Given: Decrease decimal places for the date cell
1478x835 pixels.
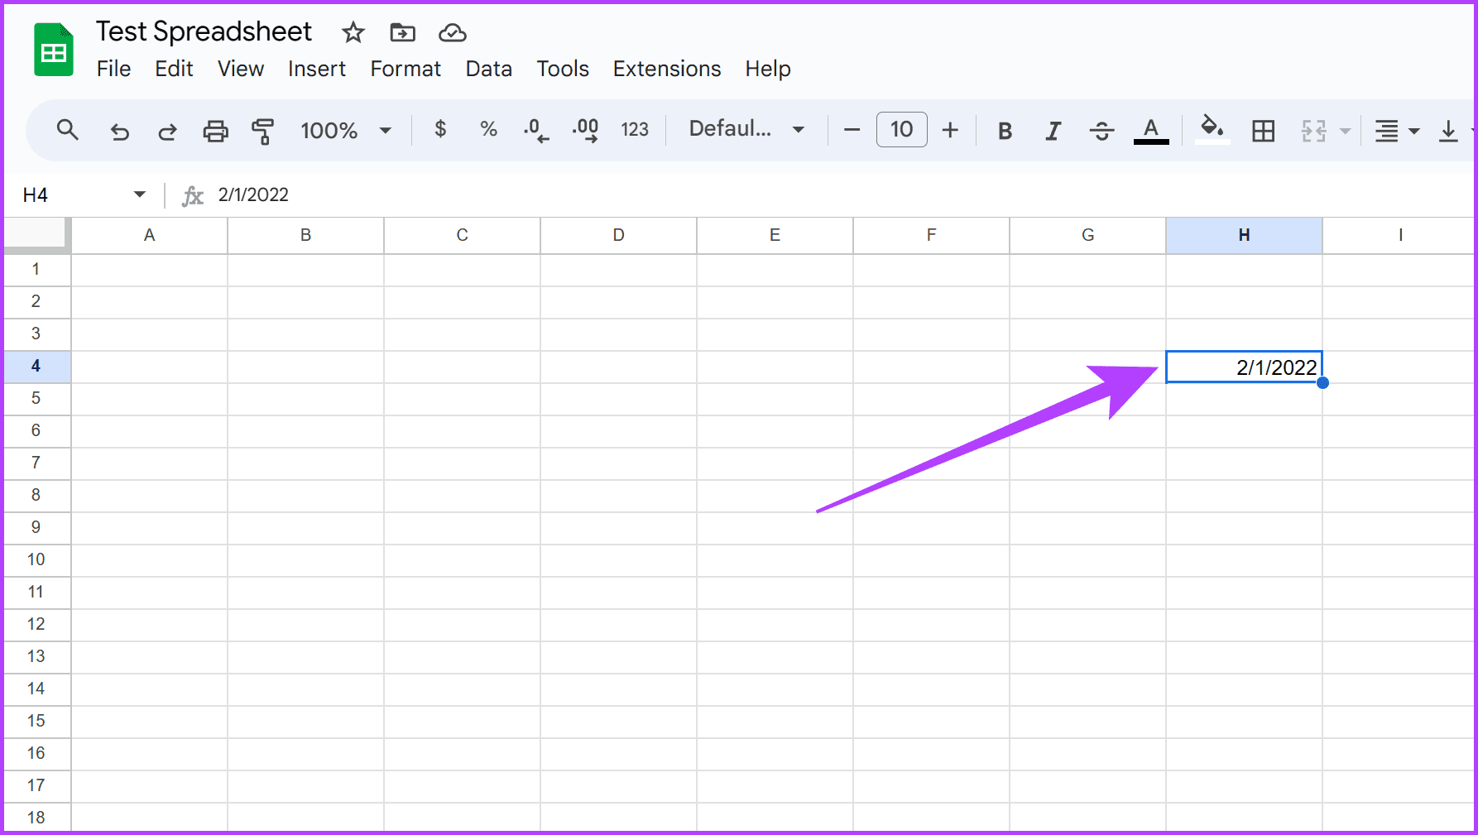Looking at the screenshot, I should point(536,129).
